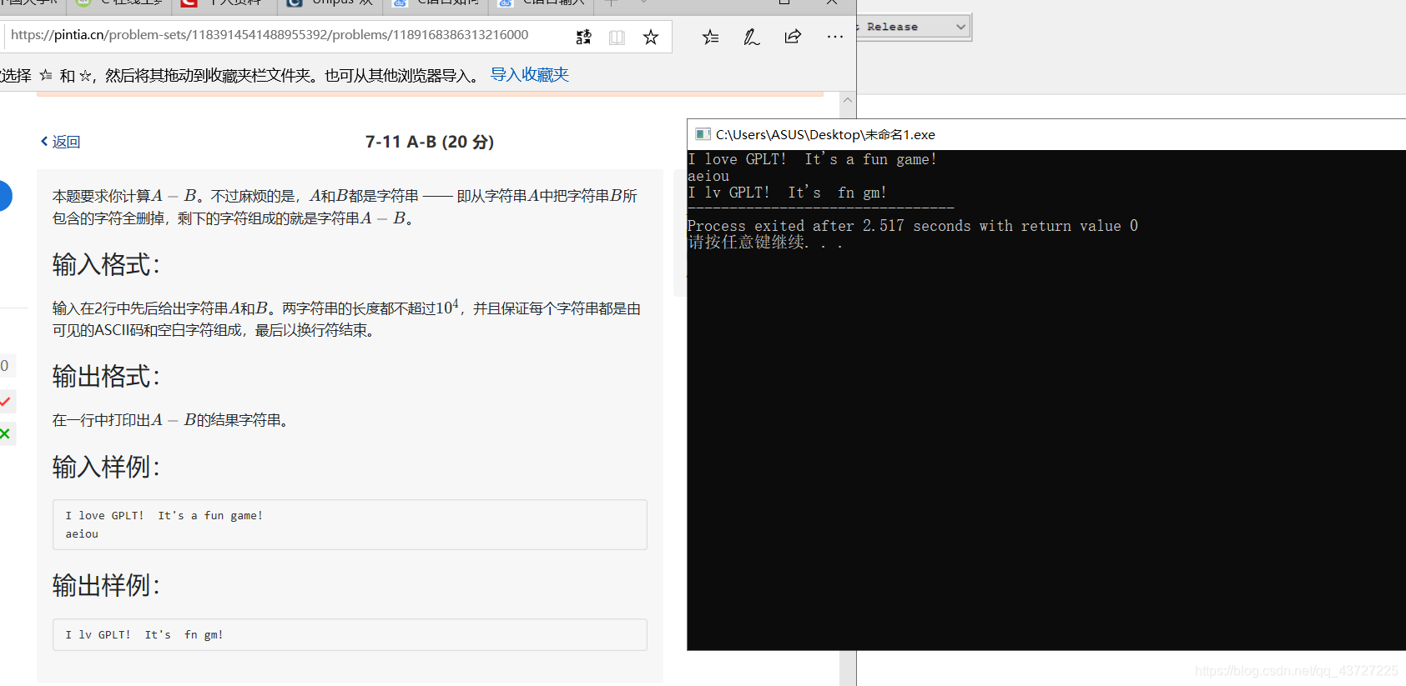Click console output 'I lv GPLT! It's fn gm!'
Image resolution: width=1406 pixels, height=686 pixels.
click(x=787, y=193)
